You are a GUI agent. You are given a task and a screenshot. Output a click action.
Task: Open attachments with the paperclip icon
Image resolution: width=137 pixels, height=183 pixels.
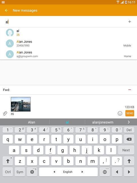(x=5, y=114)
